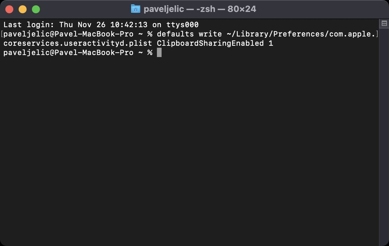Image resolution: width=389 pixels, height=246 pixels.
Task: Click the split pane icon
Action: pyautogui.click(x=384, y=24)
